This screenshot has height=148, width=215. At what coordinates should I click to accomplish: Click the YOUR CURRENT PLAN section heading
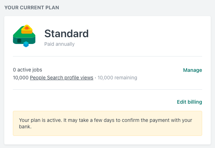coord(32,8)
